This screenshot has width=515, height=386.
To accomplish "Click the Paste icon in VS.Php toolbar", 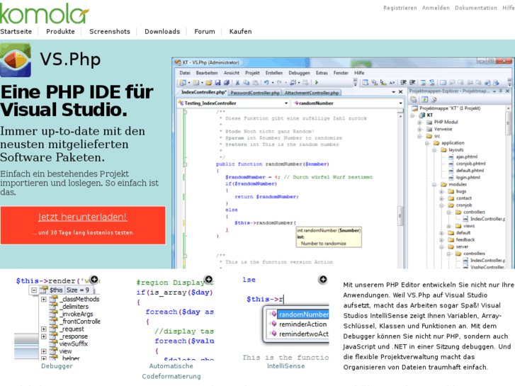I will 255,83.
